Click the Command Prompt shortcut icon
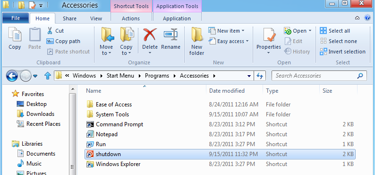 [90, 124]
